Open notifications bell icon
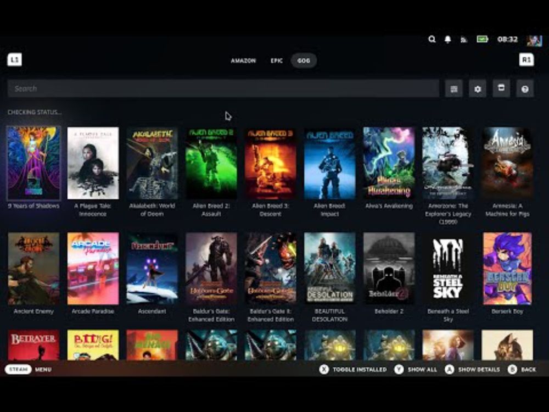The image size is (549, 412). pyautogui.click(x=448, y=39)
